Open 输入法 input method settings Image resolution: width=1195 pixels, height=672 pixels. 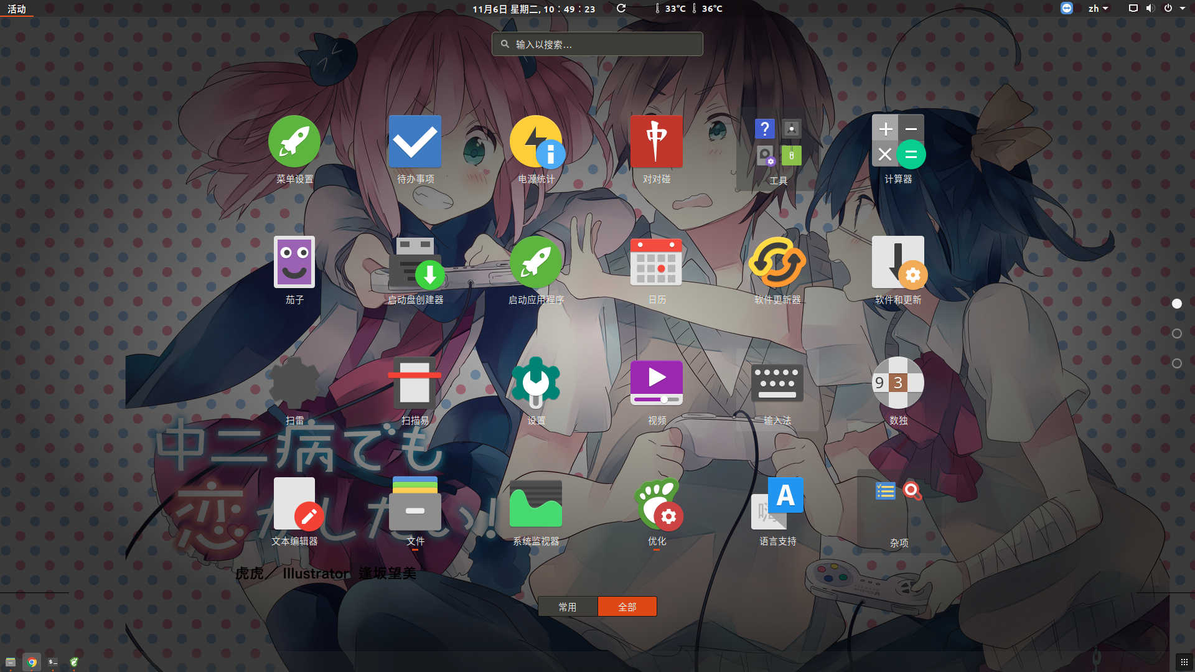[777, 391]
